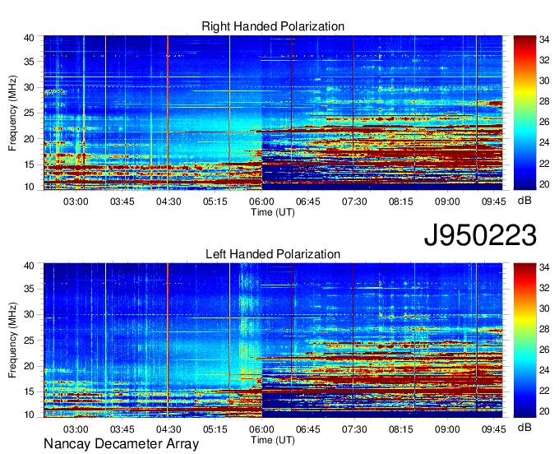
Task: Click the 26 dB label on Right Handed colorbar
Action: (544, 123)
